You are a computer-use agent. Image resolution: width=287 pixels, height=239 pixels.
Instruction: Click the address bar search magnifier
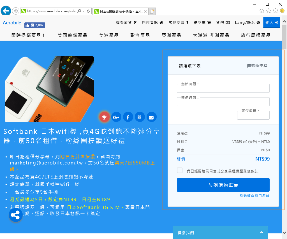[79, 11]
